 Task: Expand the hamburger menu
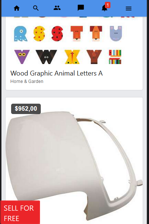[129, 9]
